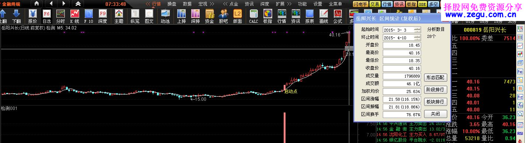Navigate forward with the right arrow button

[x=63, y=4]
